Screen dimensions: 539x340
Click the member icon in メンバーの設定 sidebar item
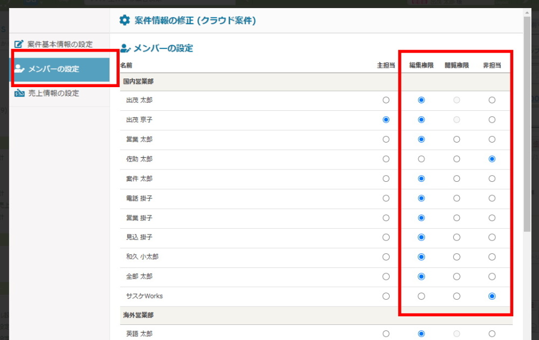20,69
